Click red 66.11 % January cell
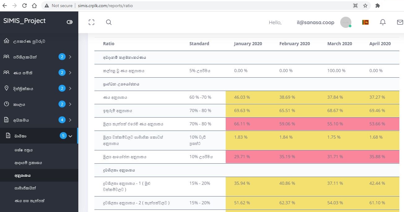 pyautogui.click(x=242, y=124)
